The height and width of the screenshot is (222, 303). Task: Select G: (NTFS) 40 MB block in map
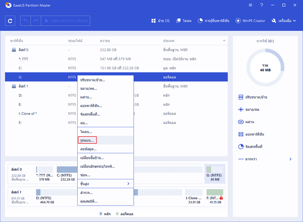coord(215,174)
